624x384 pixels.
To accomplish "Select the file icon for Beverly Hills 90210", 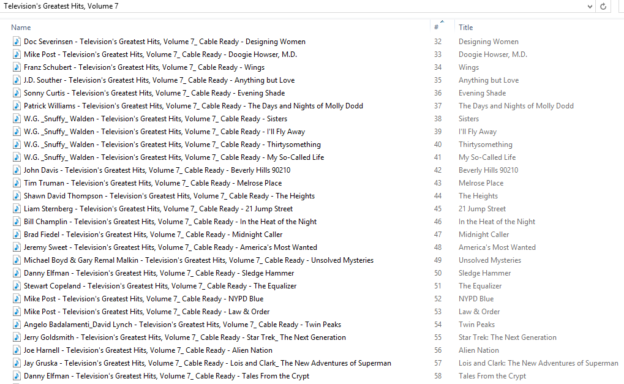I will (17, 170).
